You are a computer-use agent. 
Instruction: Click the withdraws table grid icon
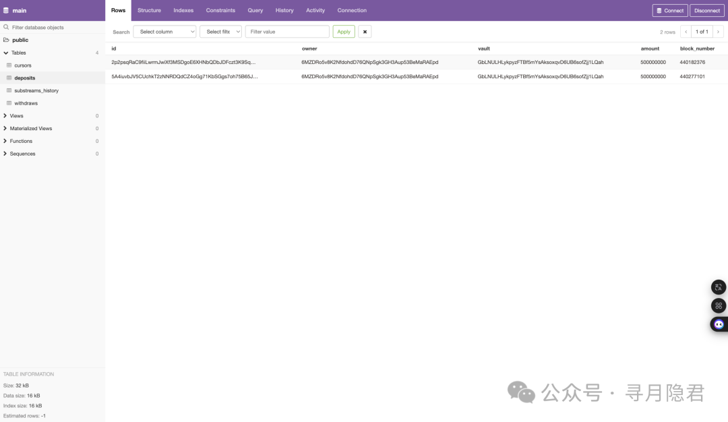pos(9,102)
